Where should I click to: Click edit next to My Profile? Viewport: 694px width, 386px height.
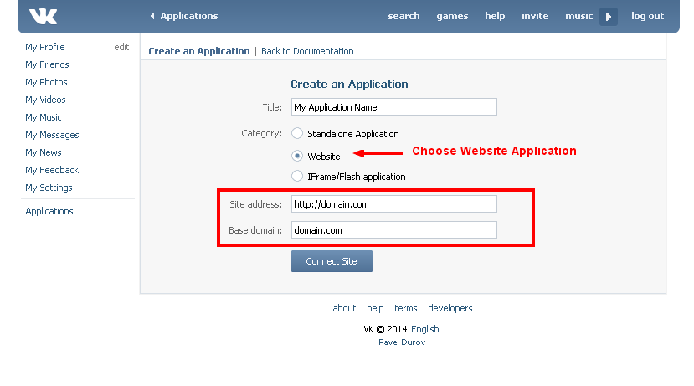tap(121, 47)
